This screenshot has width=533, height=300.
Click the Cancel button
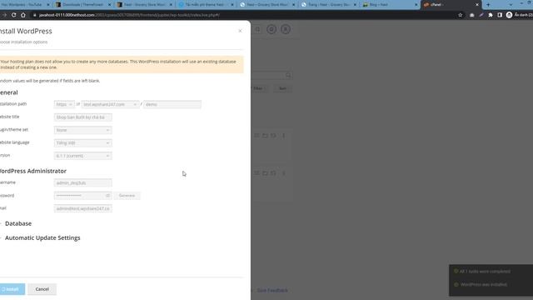click(x=42, y=289)
